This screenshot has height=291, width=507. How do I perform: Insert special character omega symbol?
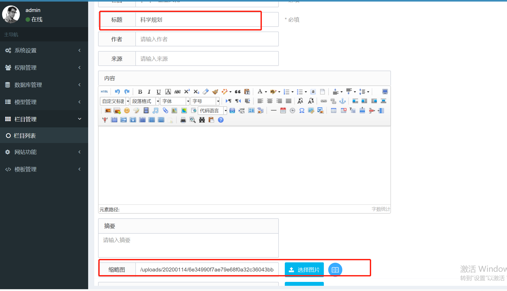pos(302,111)
